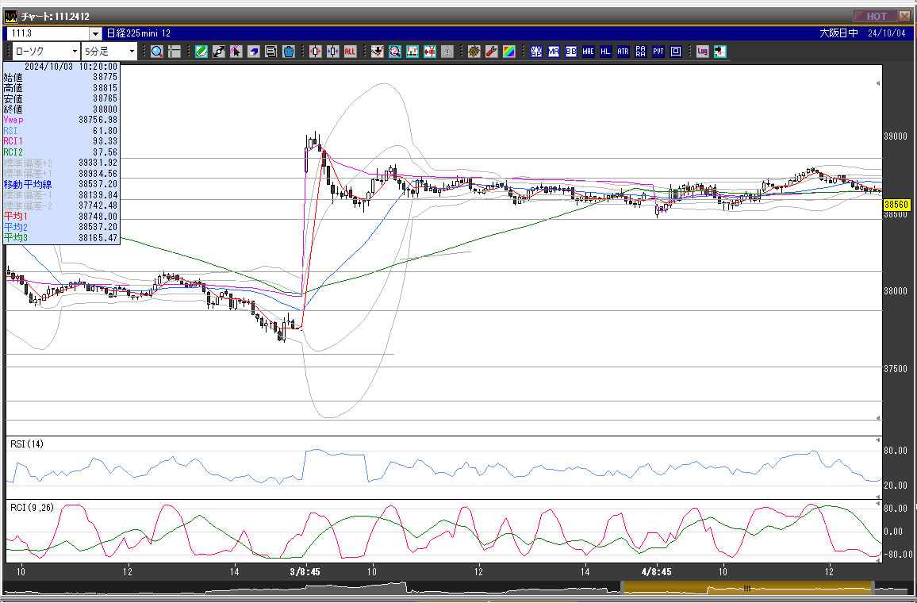This screenshot has width=917, height=603.
Task: Toggle the PVT pivot indicator
Action: [x=658, y=52]
